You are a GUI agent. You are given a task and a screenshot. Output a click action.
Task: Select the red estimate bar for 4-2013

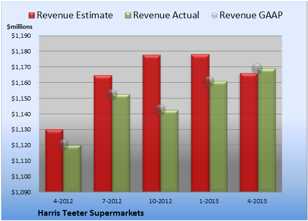[x=249, y=132]
